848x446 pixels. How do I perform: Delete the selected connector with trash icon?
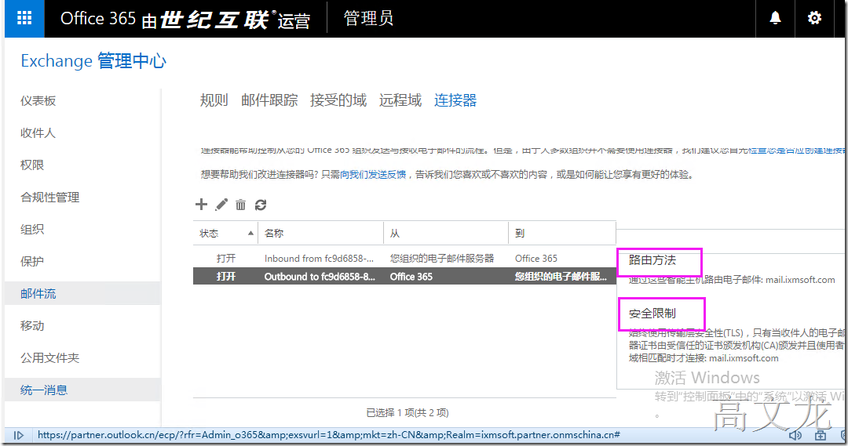(241, 205)
